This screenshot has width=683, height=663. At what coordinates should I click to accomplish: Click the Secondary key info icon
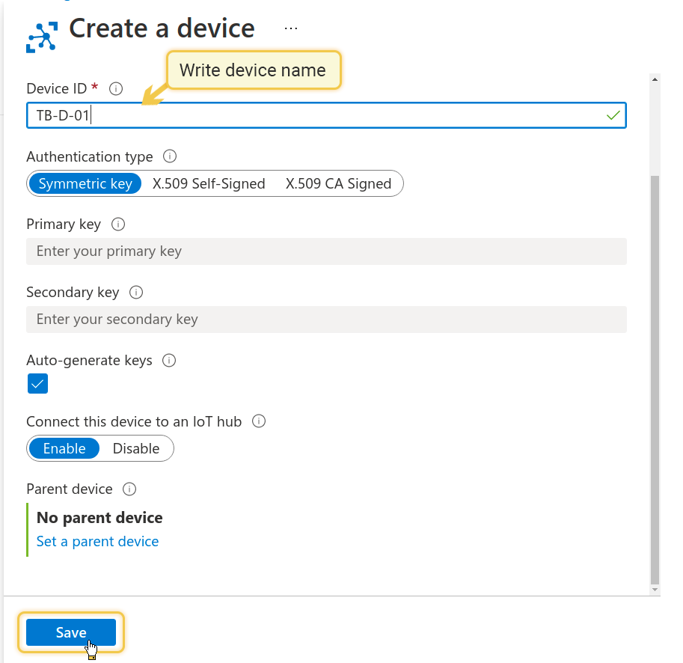[136, 292]
